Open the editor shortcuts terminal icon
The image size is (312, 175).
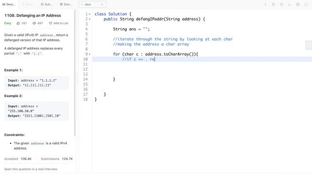click(x=290, y=4)
